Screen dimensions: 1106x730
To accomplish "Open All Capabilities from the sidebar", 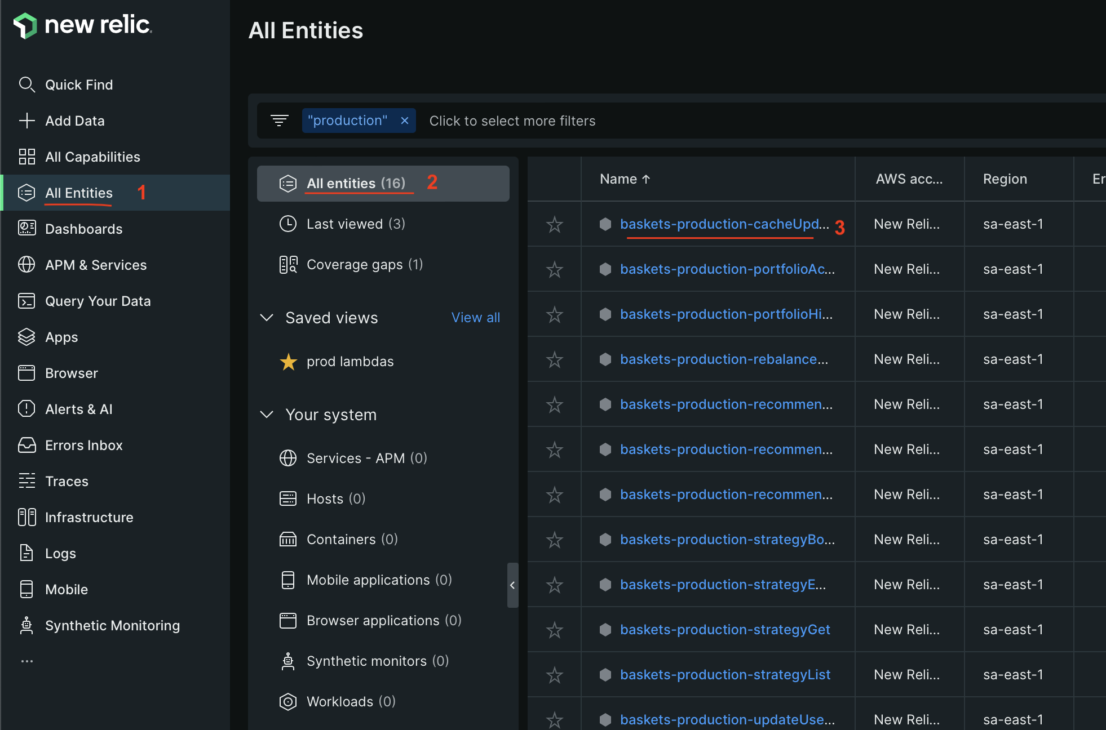I will [92, 157].
